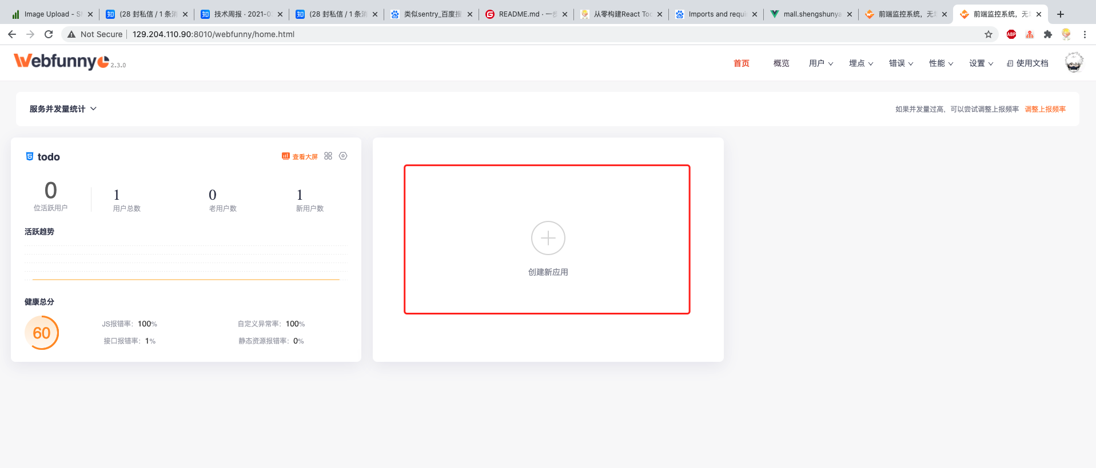Click the health score circle showing 60
Screen dimensions: 1096x468
point(42,333)
